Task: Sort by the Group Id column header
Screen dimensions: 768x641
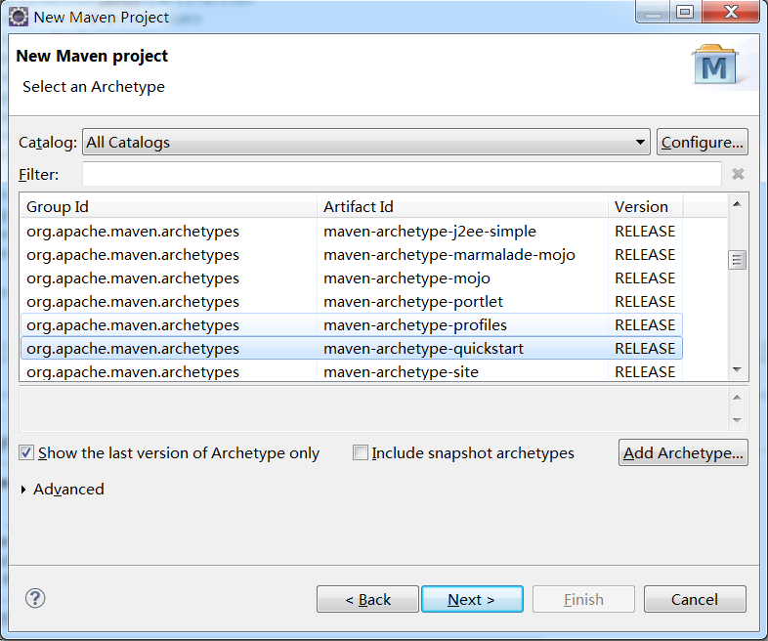Action: (x=169, y=206)
